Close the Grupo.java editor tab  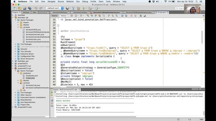point(167,12)
